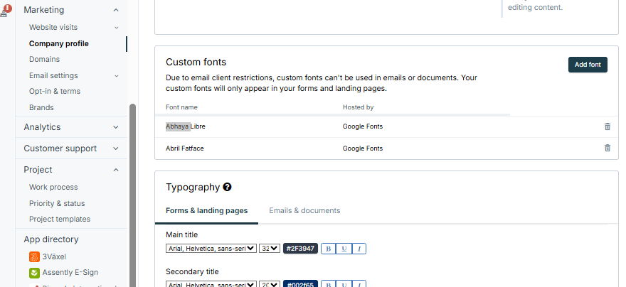The width and height of the screenshot is (626, 287).
Task: Toggle underline for Main title
Action: click(x=344, y=249)
